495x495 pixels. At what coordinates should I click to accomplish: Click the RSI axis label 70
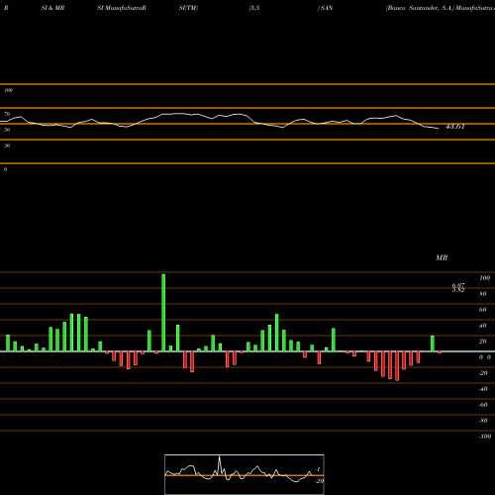coord(7,114)
